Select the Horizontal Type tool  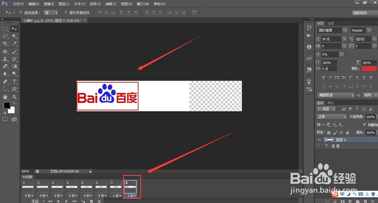click(14, 82)
